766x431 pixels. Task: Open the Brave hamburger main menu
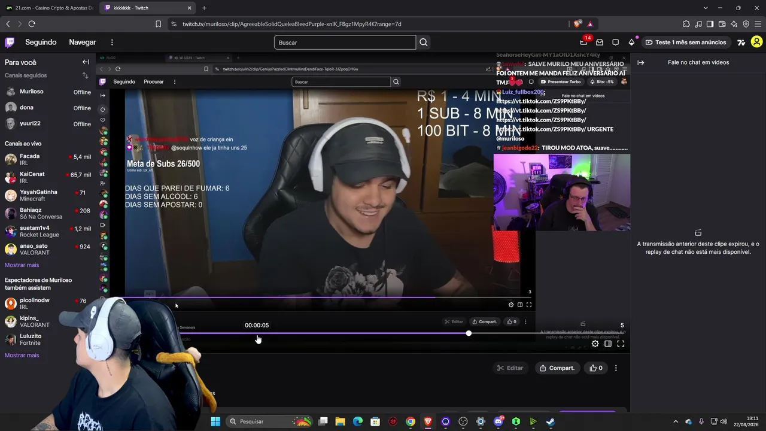coord(758,24)
